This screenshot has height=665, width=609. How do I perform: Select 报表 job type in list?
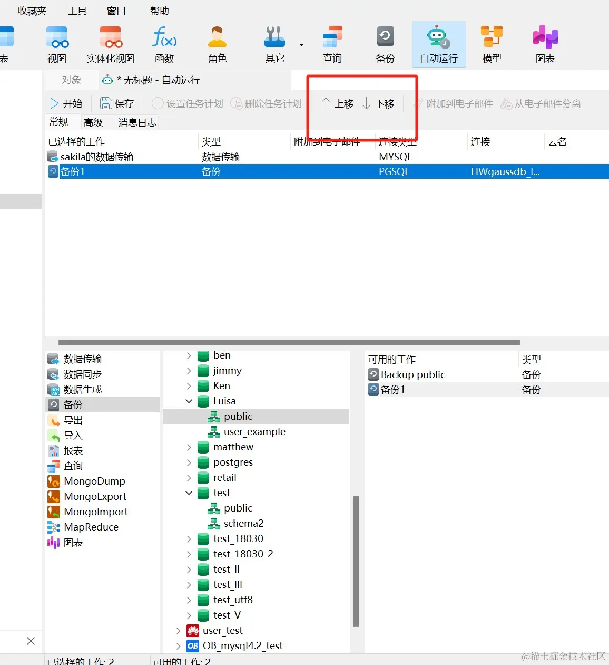tap(103, 451)
